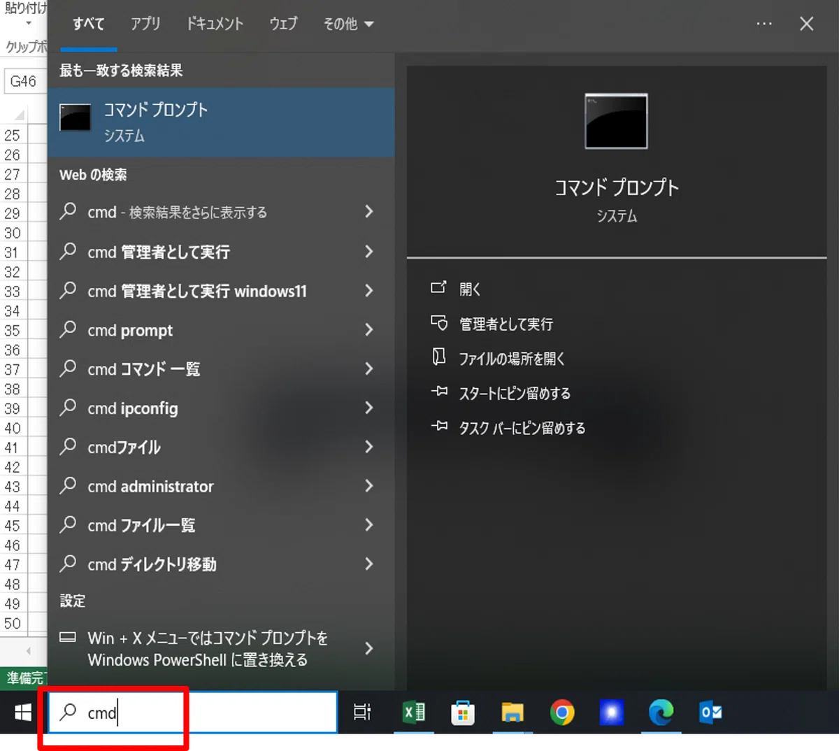Launch Google Chrome from the taskbar

click(562, 713)
